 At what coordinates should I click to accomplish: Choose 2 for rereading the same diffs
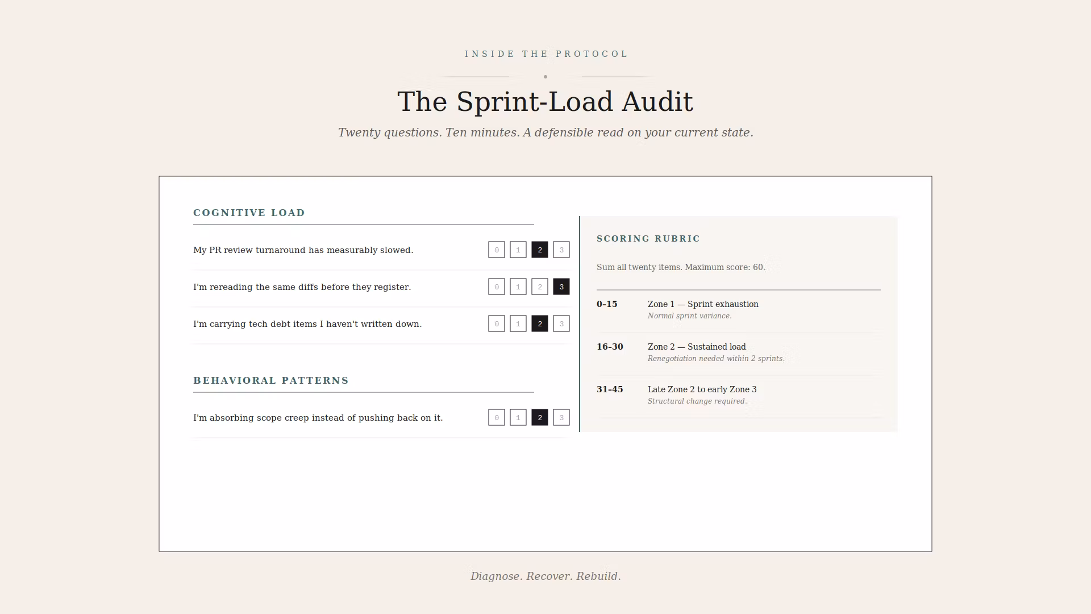(x=539, y=287)
